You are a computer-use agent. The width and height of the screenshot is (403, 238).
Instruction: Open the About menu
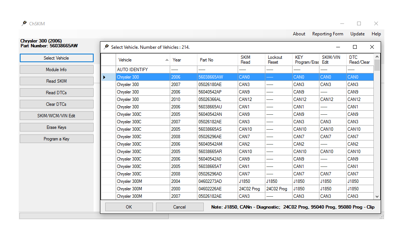point(299,34)
